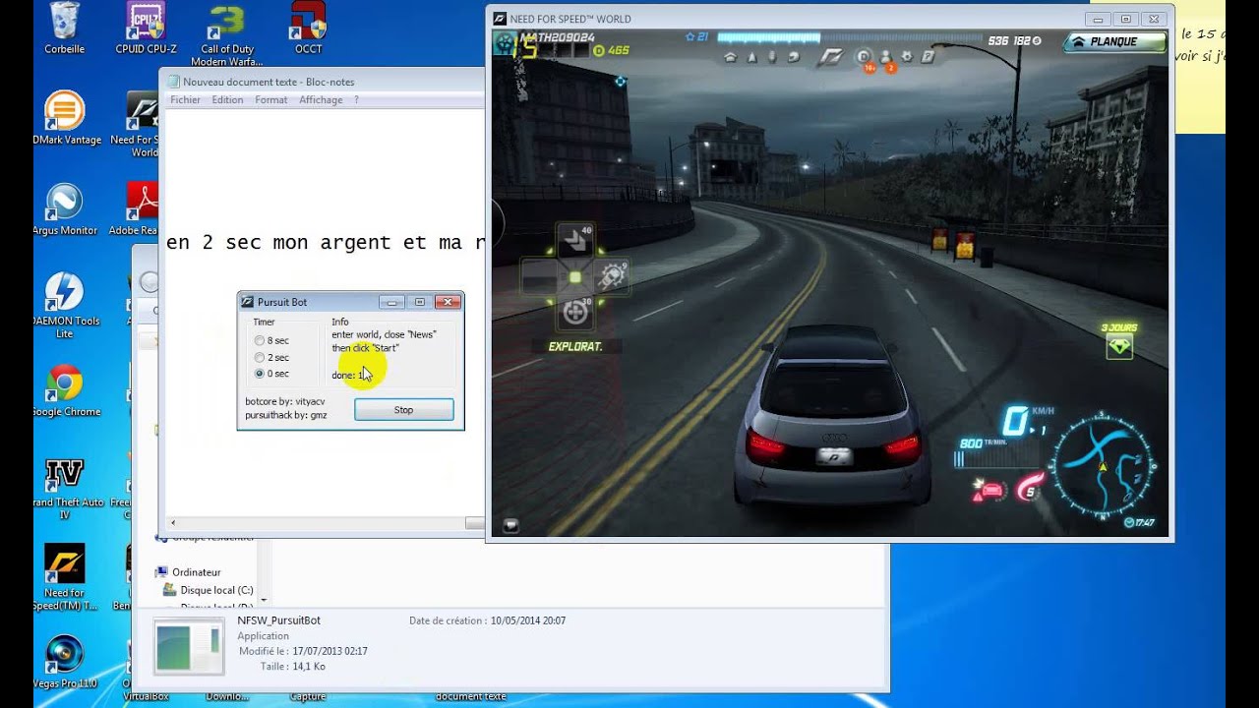Viewport: 1259px width, 708px height.
Task: Click the blue reputation progress bar in game
Action: click(x=851, y=38)
